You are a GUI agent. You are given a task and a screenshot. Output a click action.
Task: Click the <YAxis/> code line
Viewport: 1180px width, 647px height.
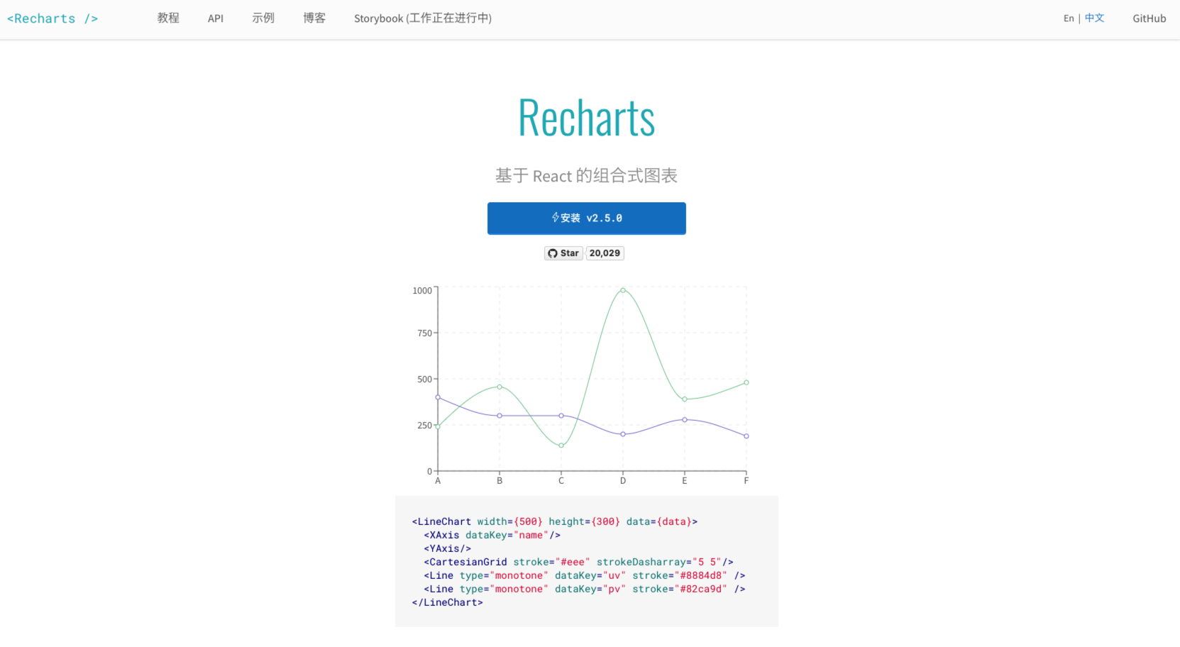(x=448, y=548)
